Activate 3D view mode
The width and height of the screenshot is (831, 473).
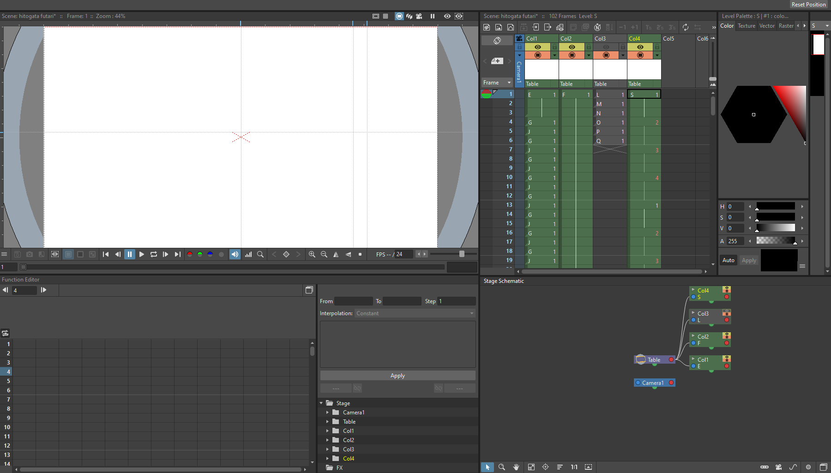click(409, 16)
